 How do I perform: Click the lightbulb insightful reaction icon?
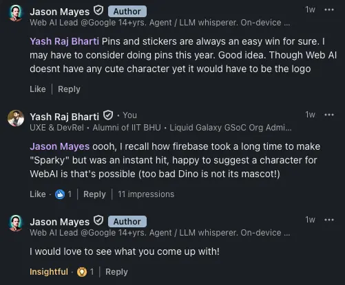[82, 272]
